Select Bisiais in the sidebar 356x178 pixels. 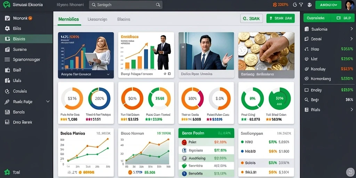coord(26,39)
